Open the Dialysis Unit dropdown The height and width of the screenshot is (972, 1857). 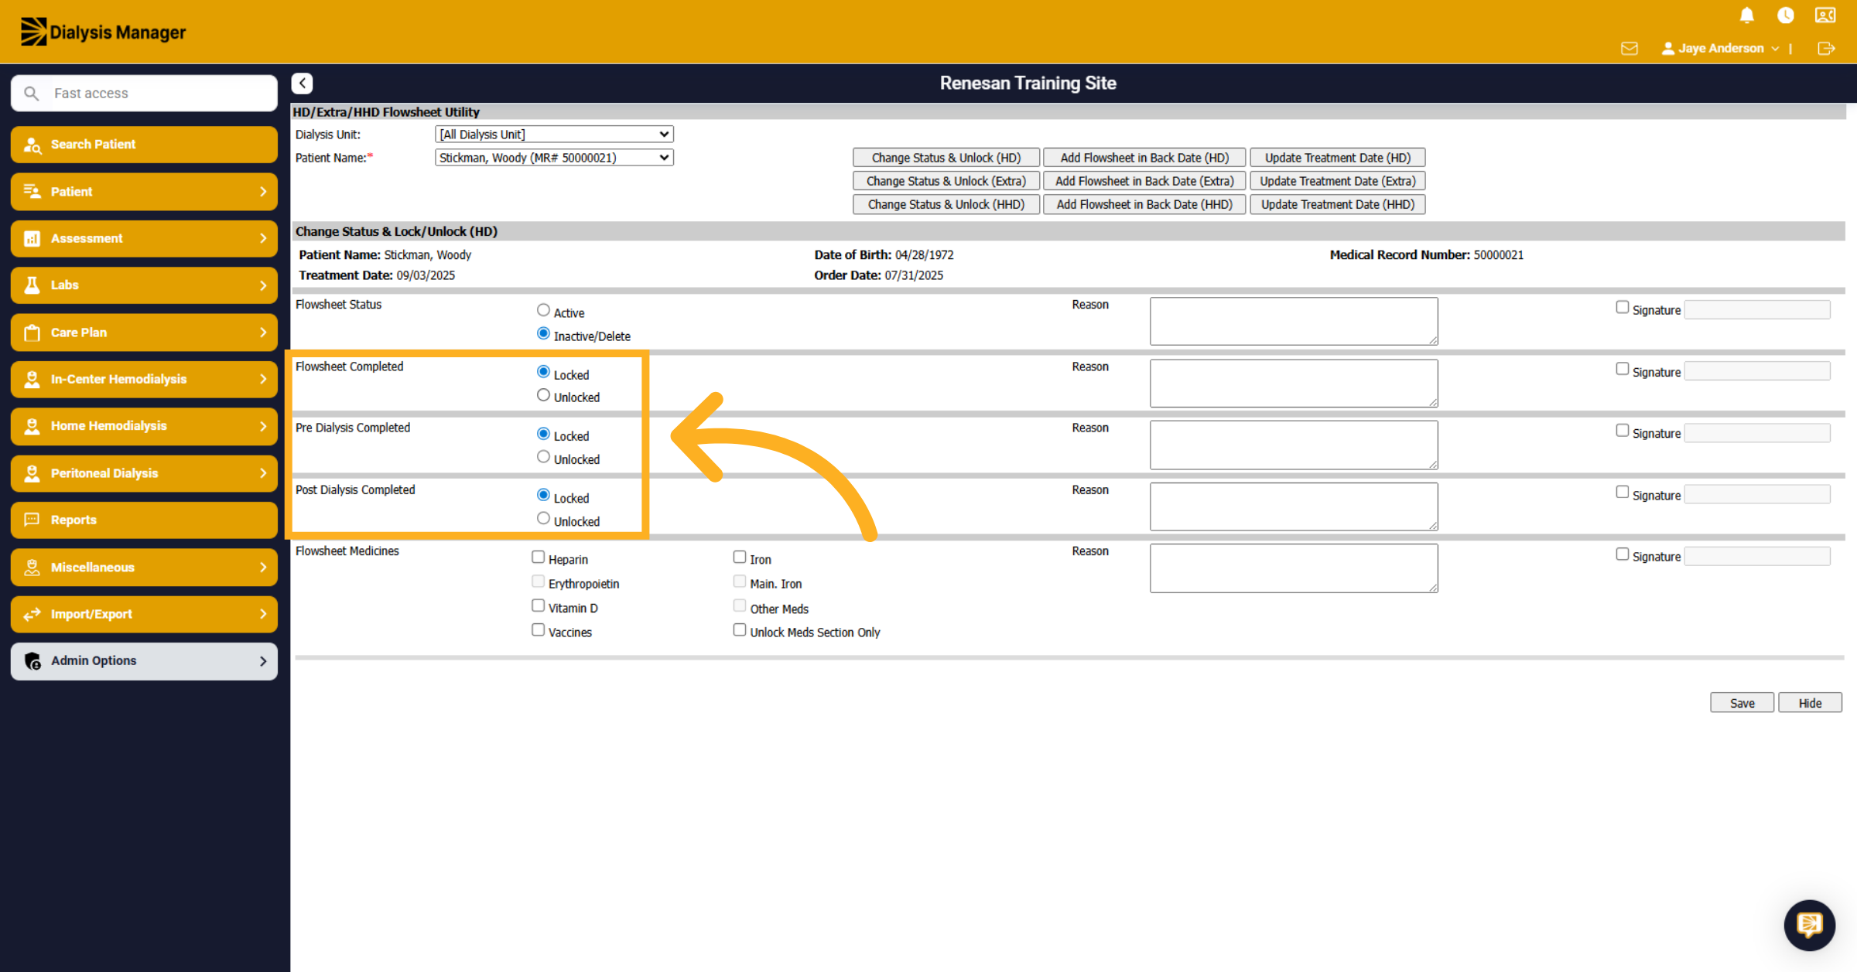pyautogui.click(x=554, y=134)
